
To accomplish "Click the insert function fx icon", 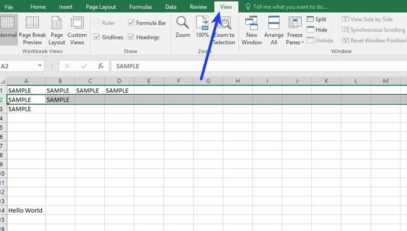I will click(101, 66).
